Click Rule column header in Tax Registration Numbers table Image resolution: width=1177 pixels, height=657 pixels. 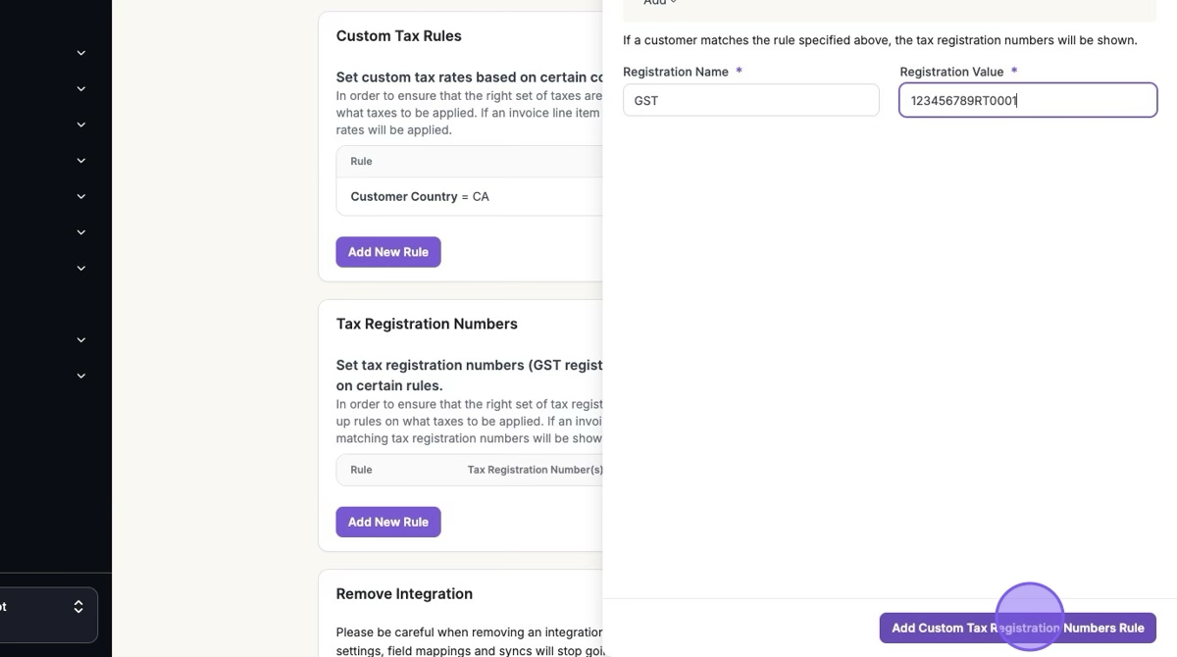(361, 470)
